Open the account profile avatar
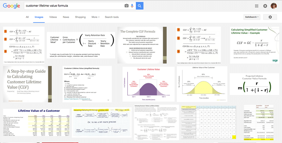 click(274, 6)
